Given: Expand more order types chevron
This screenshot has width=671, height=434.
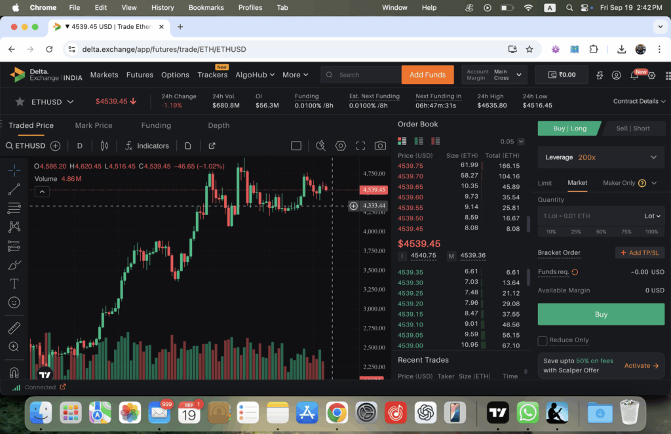Looking at the screenshot, I should [x=654, y=183].
